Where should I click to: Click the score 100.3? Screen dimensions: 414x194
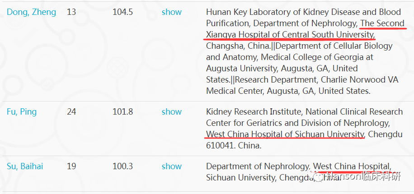coord(122,166)
